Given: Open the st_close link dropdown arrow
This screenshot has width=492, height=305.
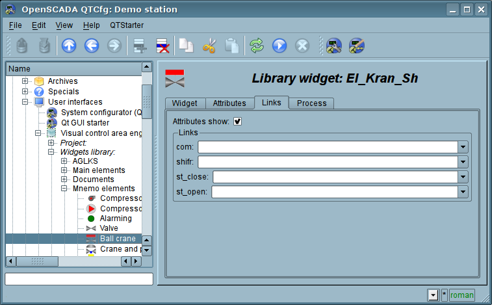Looking at the screenshot, I should click(463, 177).
